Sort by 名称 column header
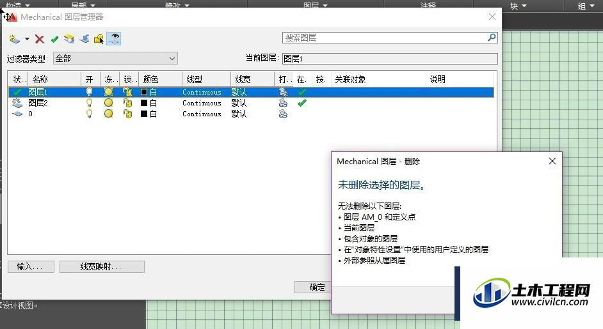This screenshot has width=603, height=329. (x=54, y=79)
